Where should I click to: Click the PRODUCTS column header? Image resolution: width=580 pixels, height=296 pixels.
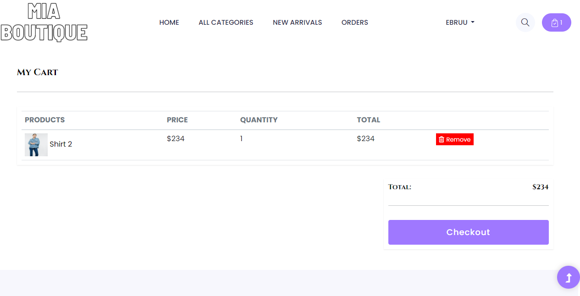44,120
